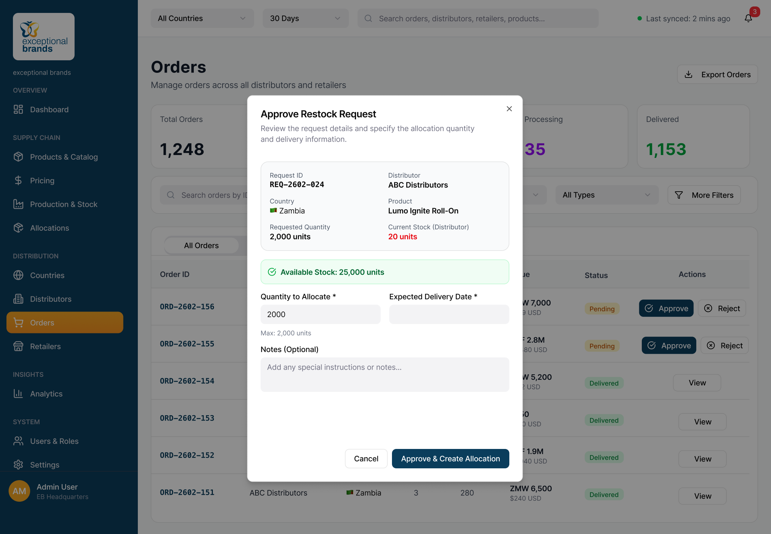View order ORD-2602-153
The image size is (771, 534).
pos(702,422)
